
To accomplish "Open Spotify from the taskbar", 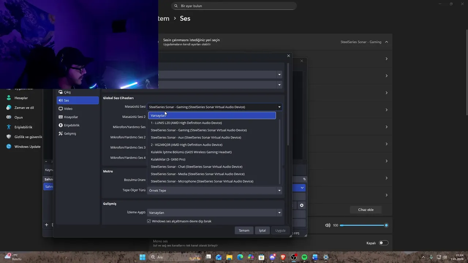I will tap(305, 257).
